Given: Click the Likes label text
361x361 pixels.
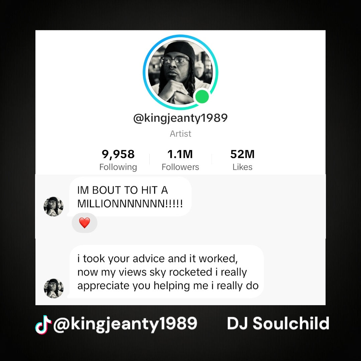Looking at the screenshot, I should [x=242, y=167].
